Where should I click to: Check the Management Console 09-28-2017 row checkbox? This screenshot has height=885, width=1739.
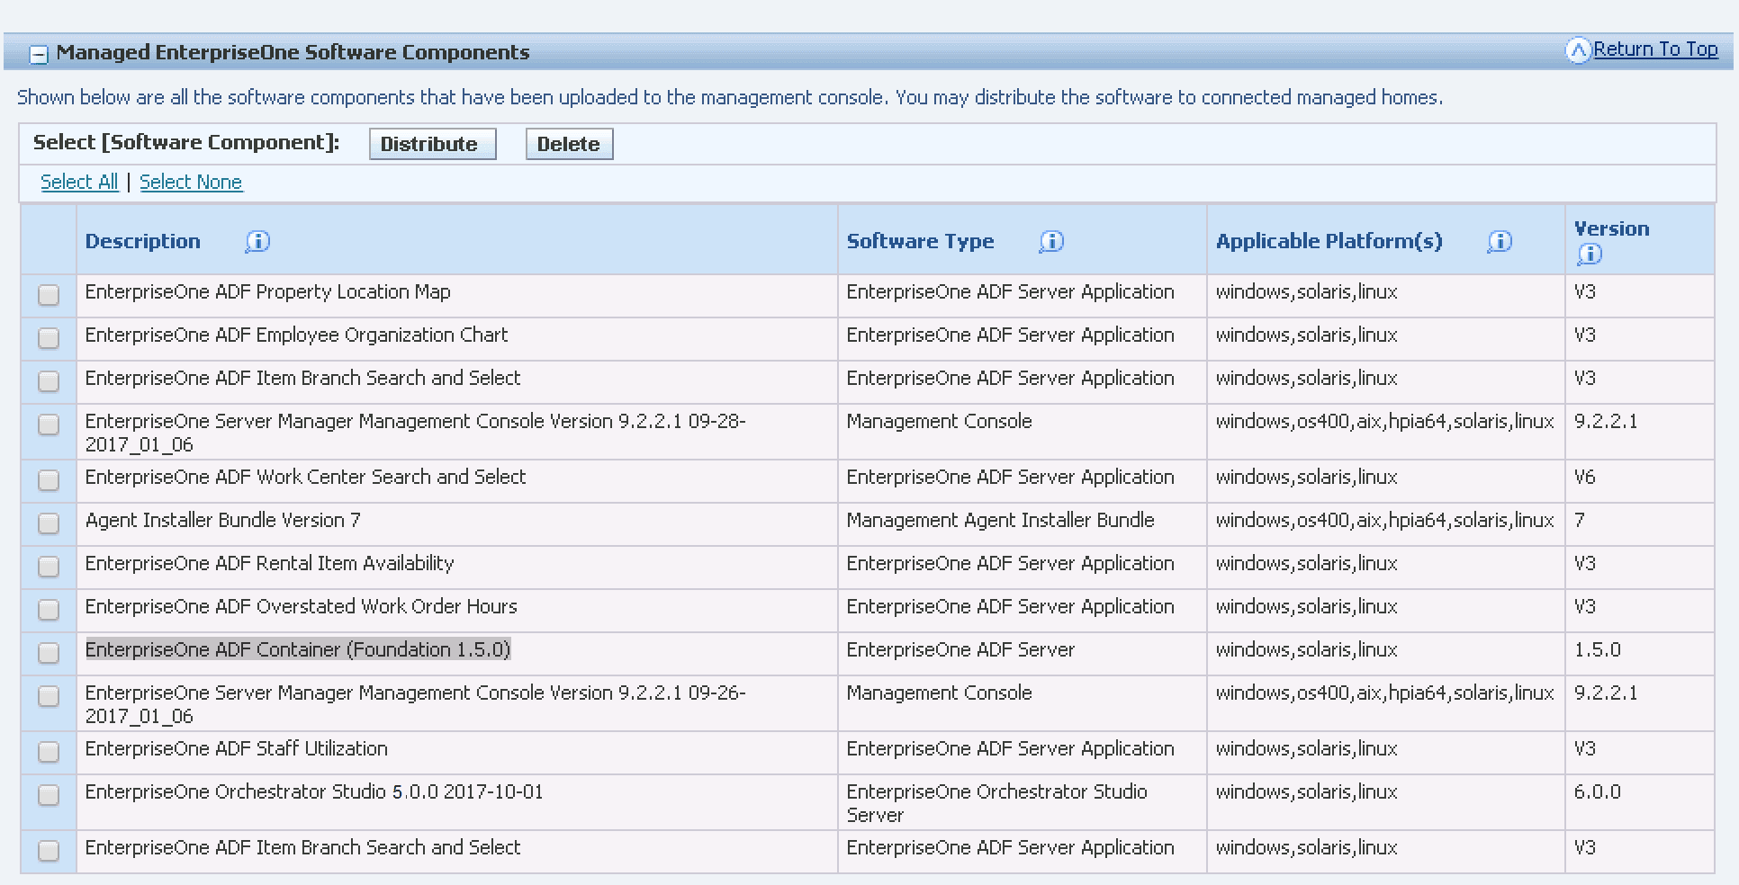tap(49, 425)
